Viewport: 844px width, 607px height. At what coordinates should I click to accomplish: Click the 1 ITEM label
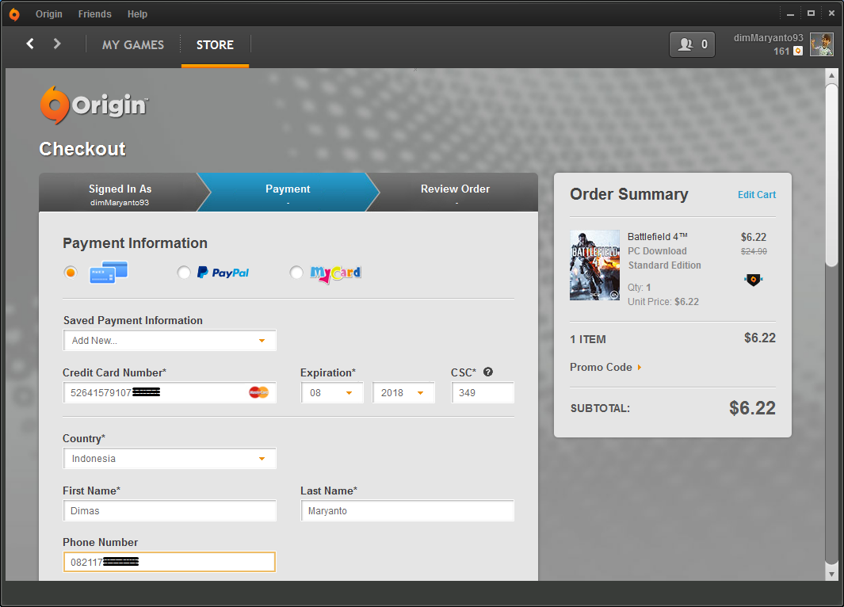(x=588, y=339)
